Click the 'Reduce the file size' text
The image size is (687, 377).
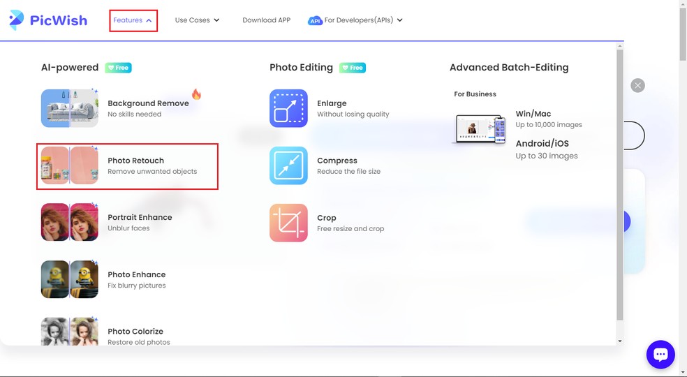point(349,172)
